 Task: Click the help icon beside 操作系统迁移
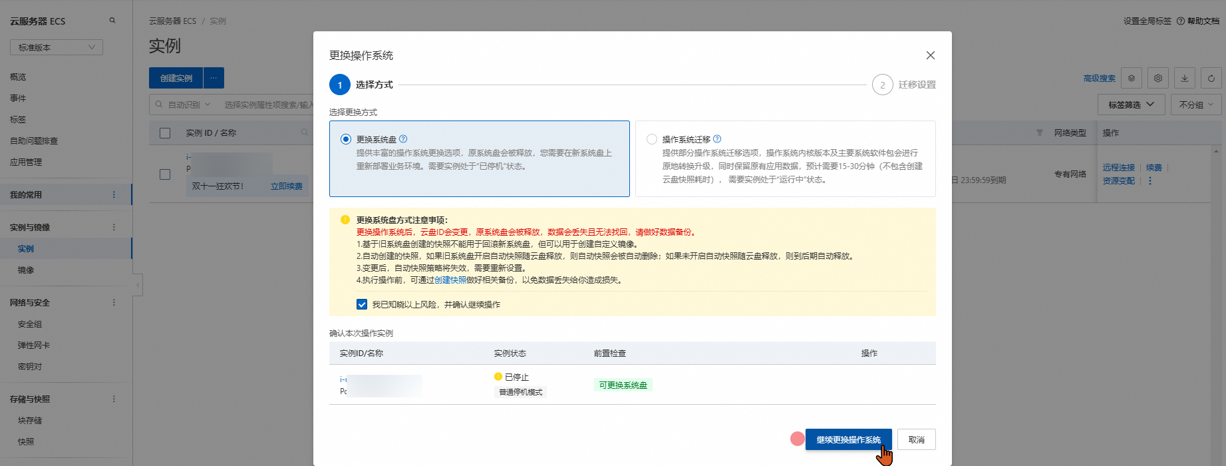click(x=717, y=139)
